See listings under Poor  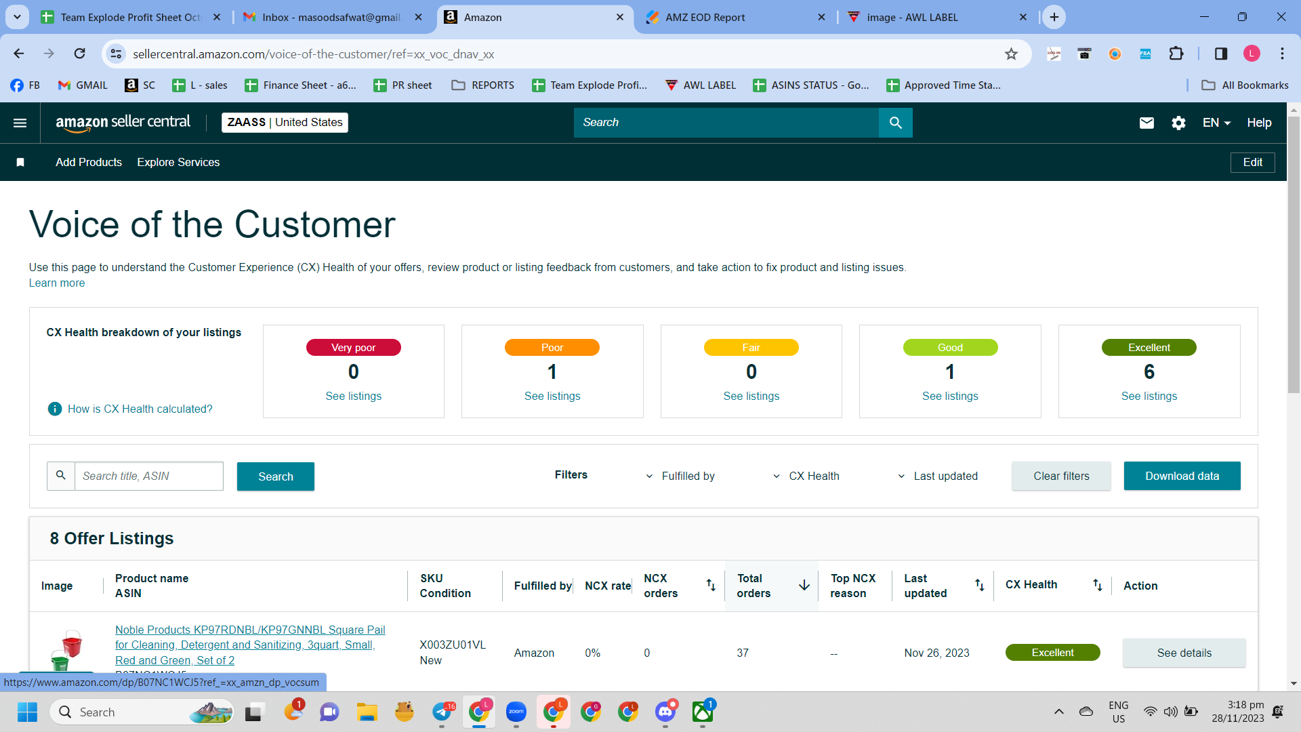click(552, 396)
